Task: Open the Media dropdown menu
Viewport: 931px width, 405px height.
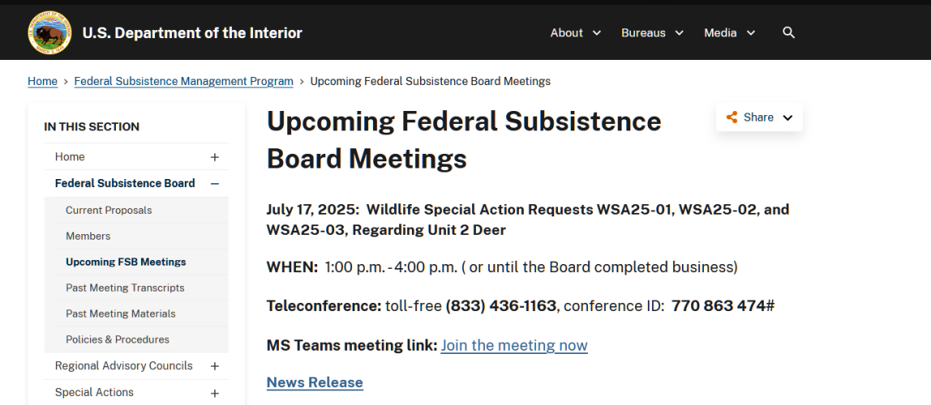Action: pos(729,32)
